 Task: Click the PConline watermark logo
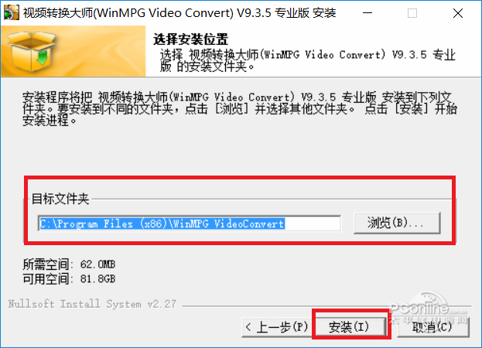point(428,309)
